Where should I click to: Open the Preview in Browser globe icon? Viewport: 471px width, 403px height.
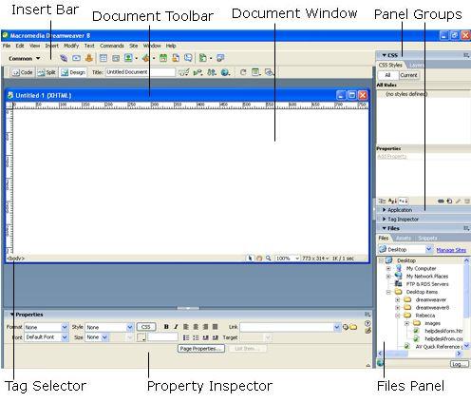[225, 72]
